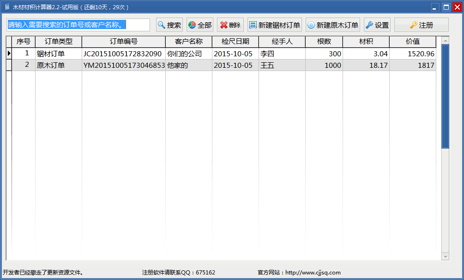The height and width of the screenshot is (280, 464).
Task: Click the magnifier Search (搜索) button
Action: point(169,25)
